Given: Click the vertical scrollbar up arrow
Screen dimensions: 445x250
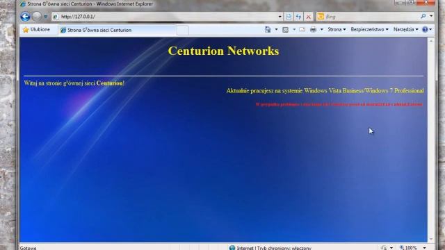Looking at the screenshot, I should (431, 41).
